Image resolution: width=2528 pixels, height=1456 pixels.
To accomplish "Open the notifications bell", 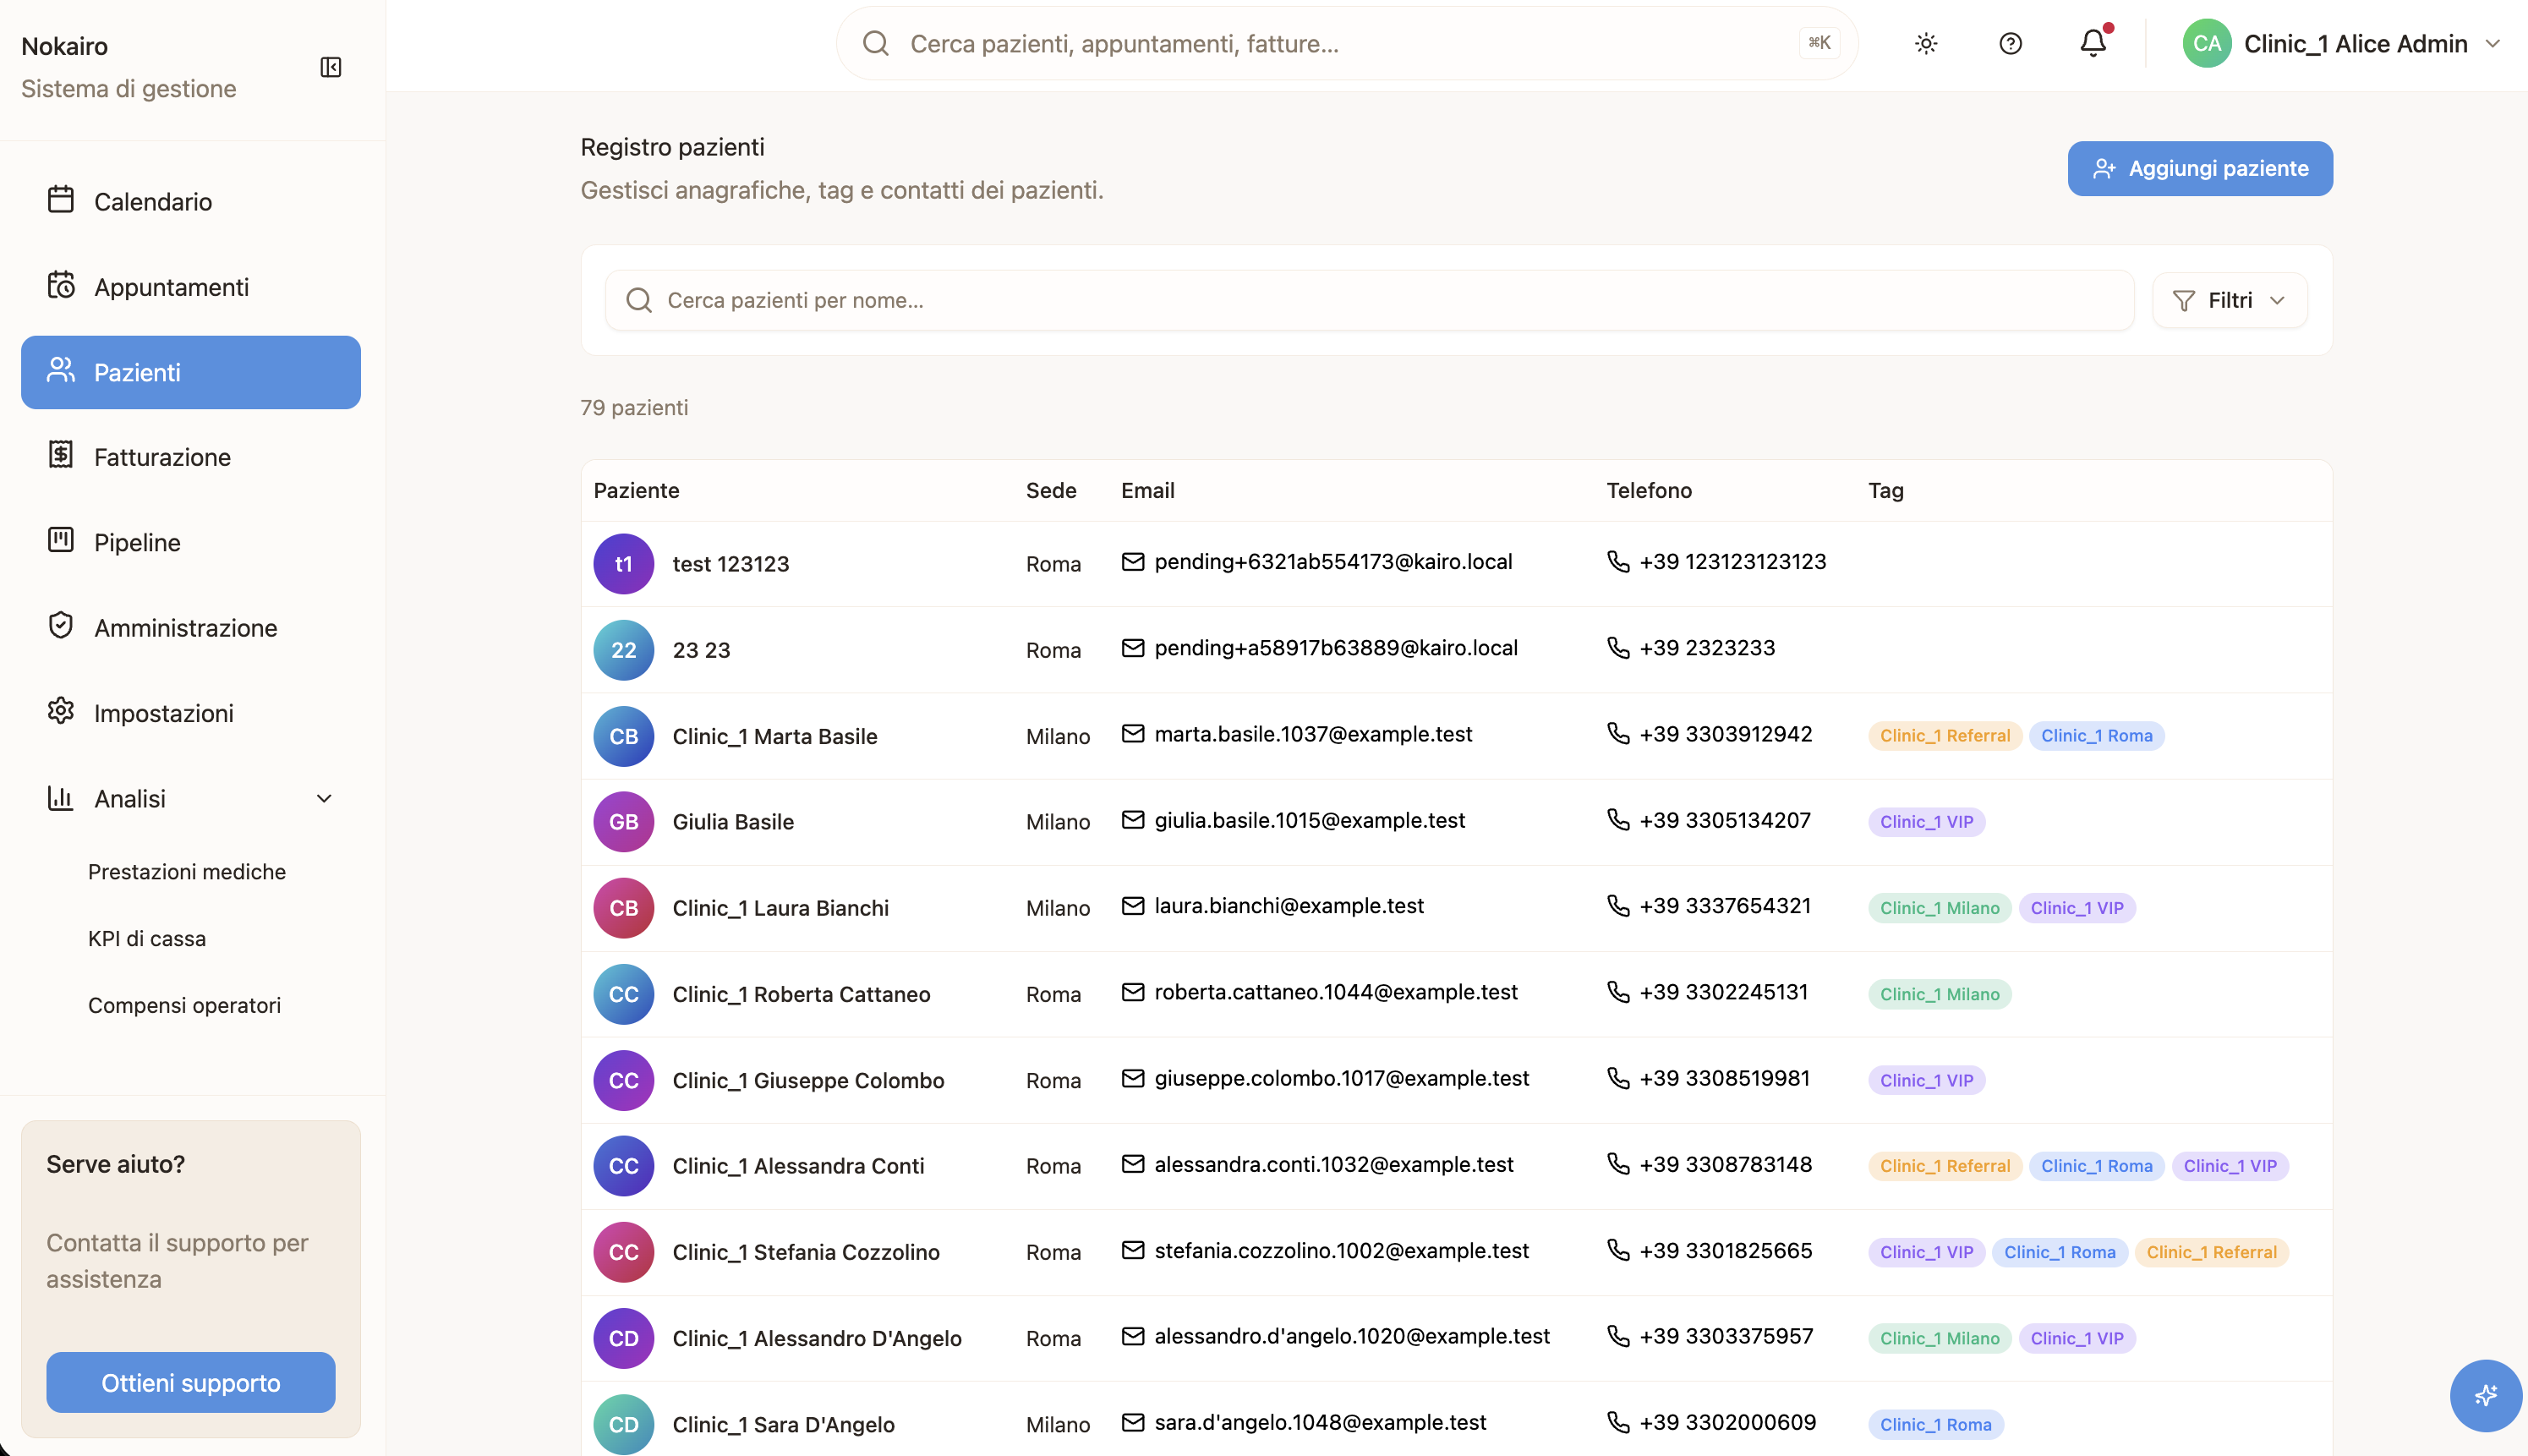I will coord(2093,43).
